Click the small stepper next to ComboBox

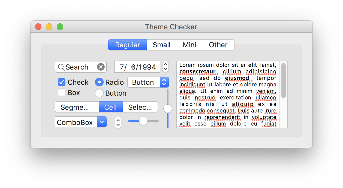coord(118,122)
